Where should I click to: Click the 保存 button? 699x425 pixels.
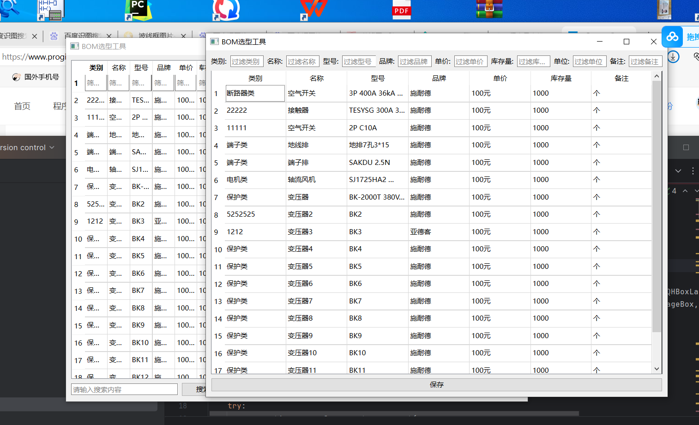(436, 385)
